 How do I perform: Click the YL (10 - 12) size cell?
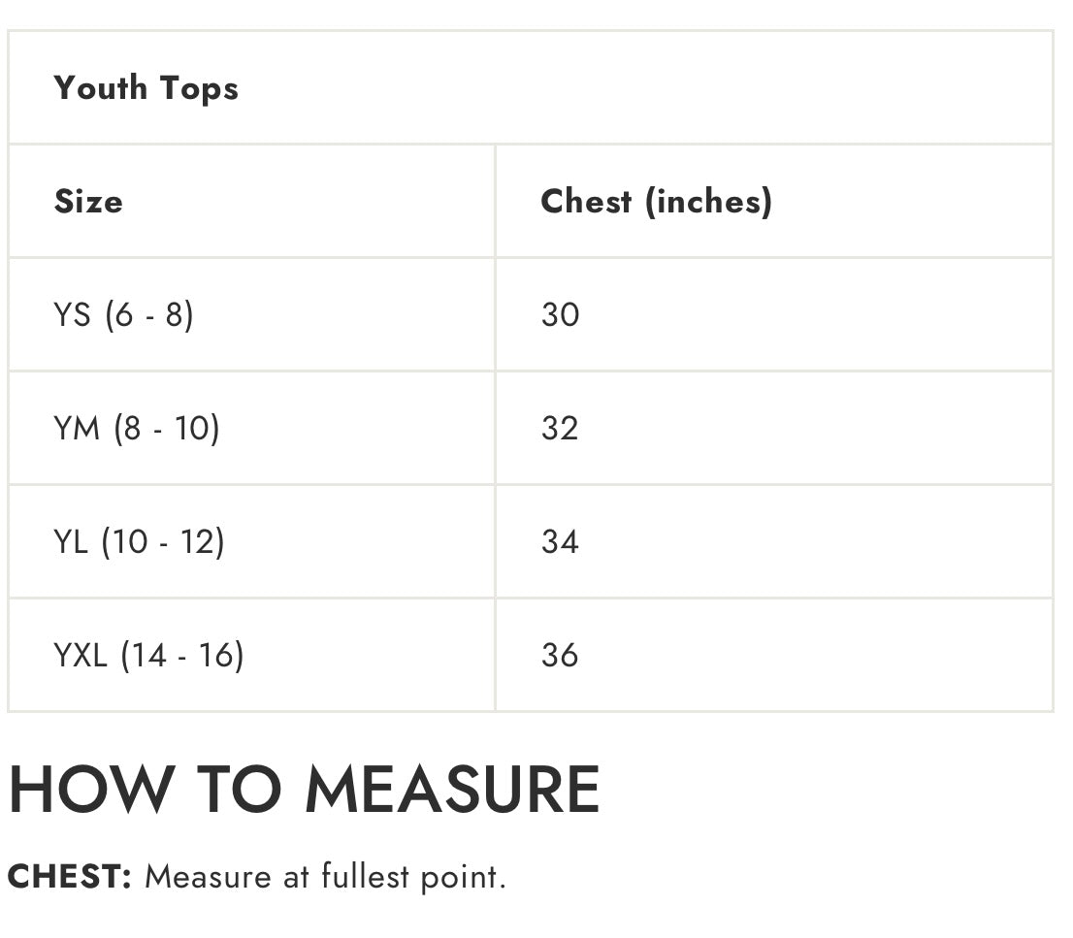(x=139, y=541)
